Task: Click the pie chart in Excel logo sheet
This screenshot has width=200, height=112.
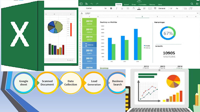Action: [x=55, y=27]
